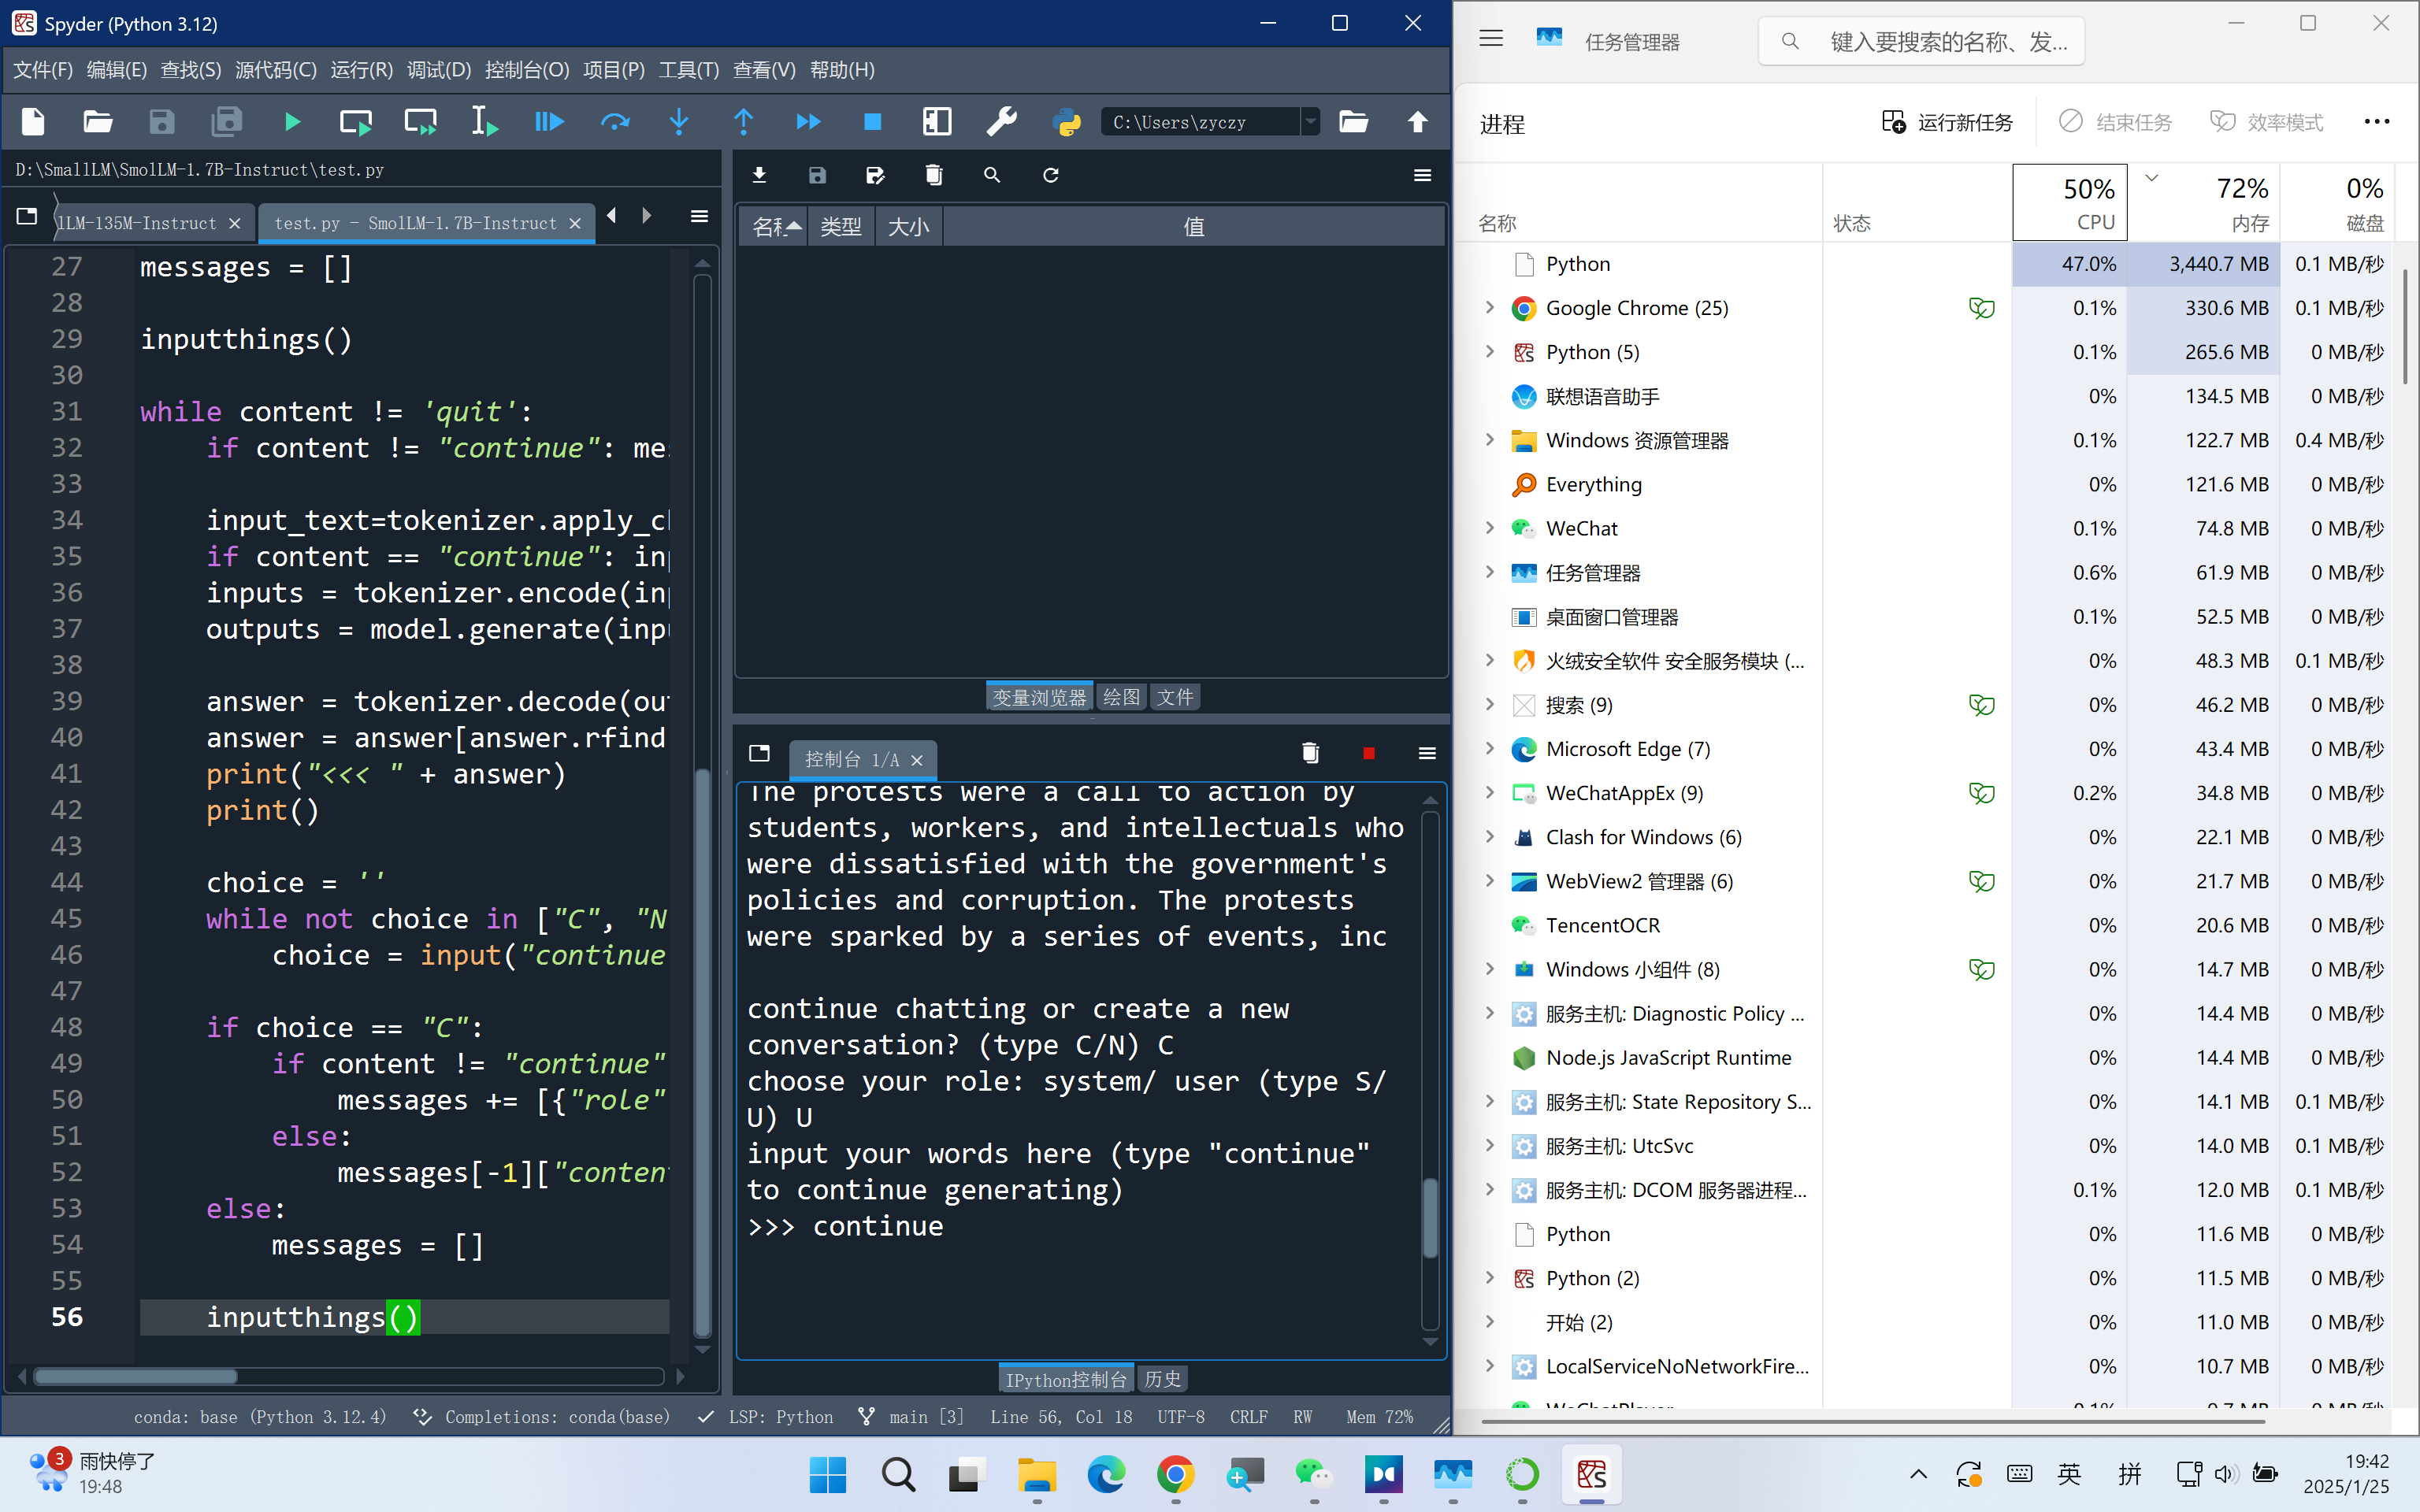Click Refresh variables icon
Viewport: 2420px width, 1512px height.
1050,175
